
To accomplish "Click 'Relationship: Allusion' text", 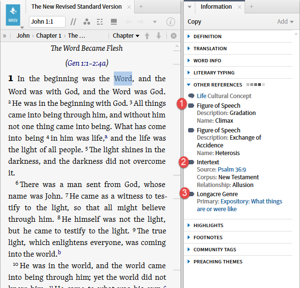I will click(x=225, y=185).
